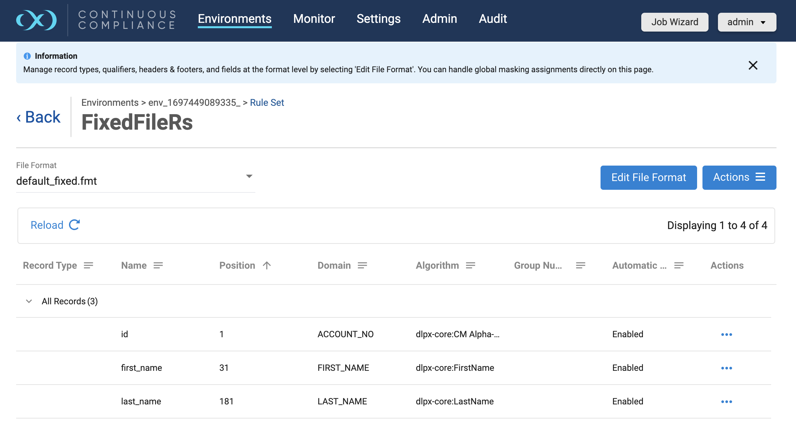Screen dimensions: 796x440
Task: Open the Name column filter menu
Action: click(x=158, y=265)
